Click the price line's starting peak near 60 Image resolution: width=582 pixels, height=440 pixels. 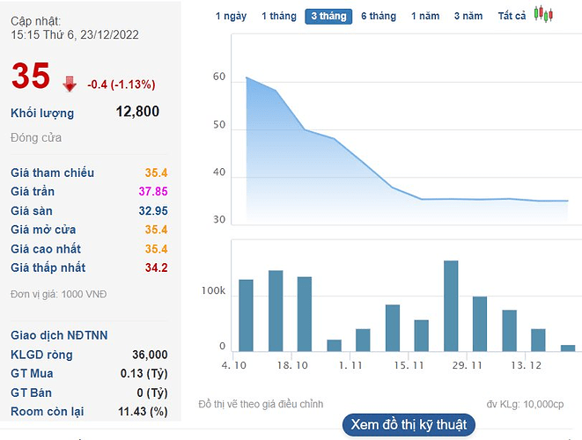[247, 77]
